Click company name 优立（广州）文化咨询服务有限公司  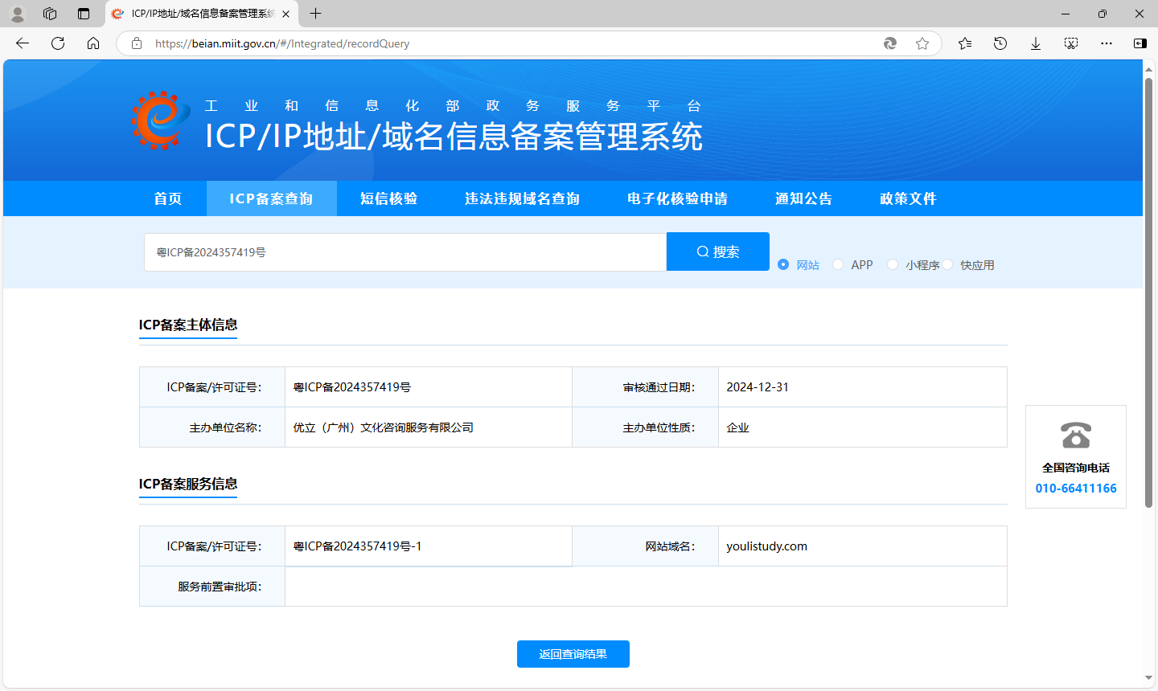point(384,427)
